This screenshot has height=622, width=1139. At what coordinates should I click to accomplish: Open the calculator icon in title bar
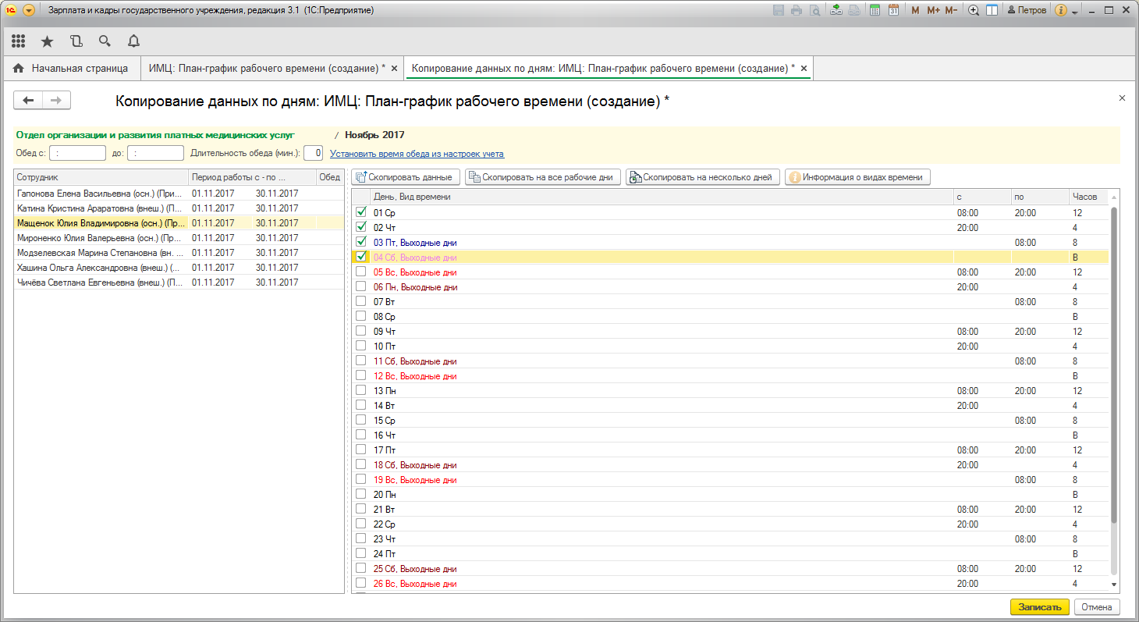pos(875,10)
